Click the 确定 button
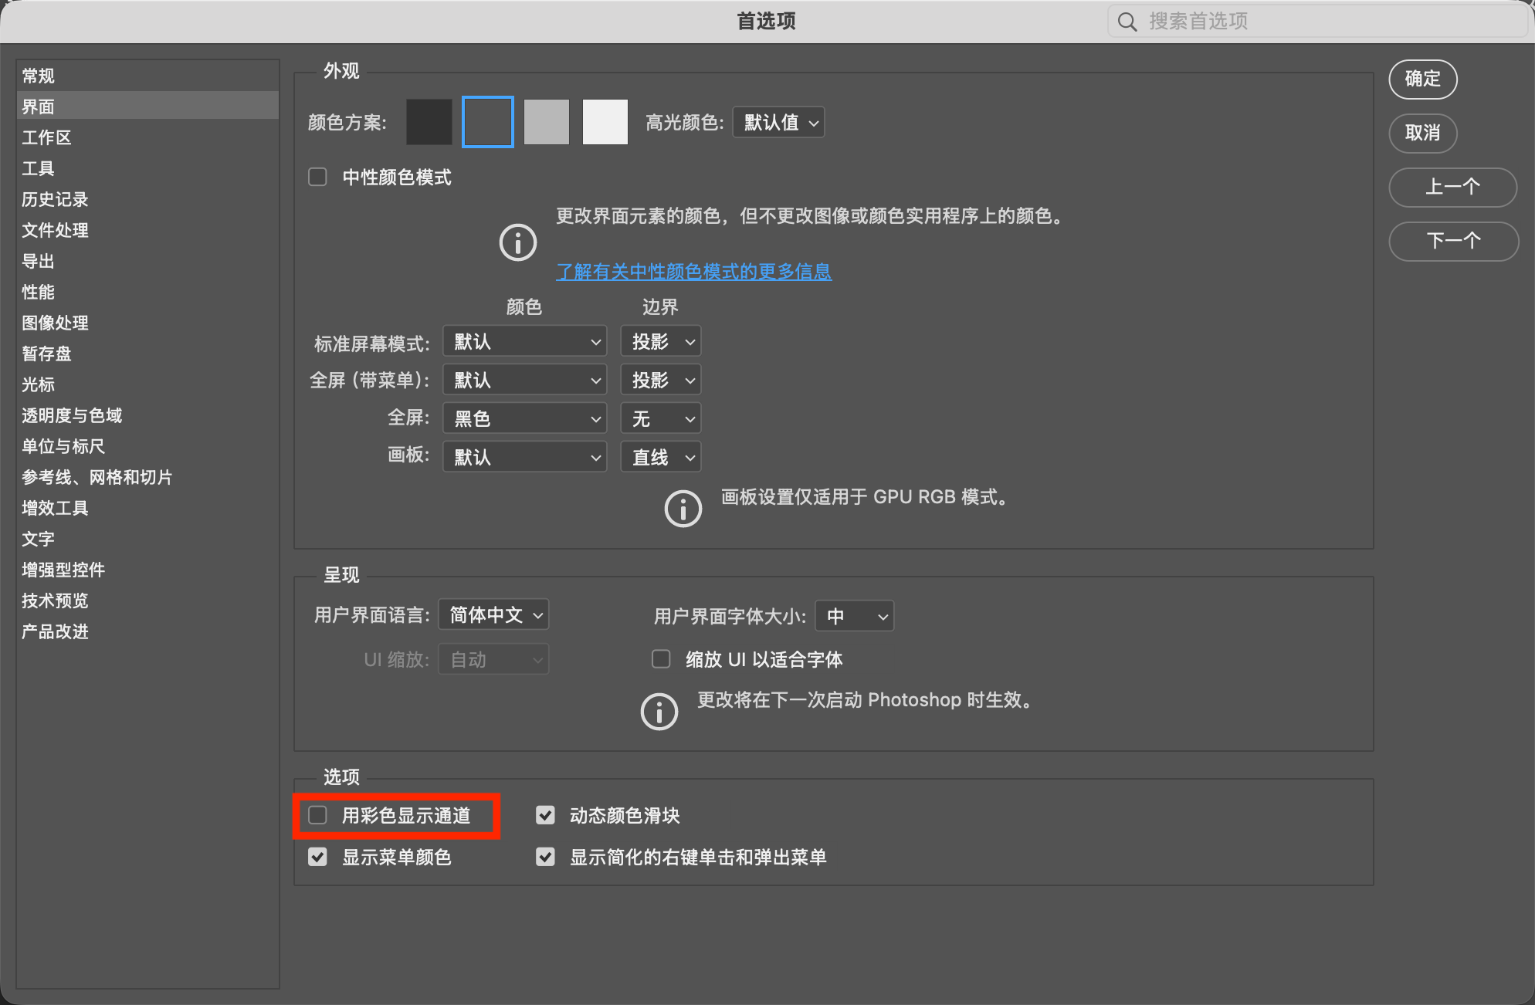The image size is (1535, 1005). 1422,79
